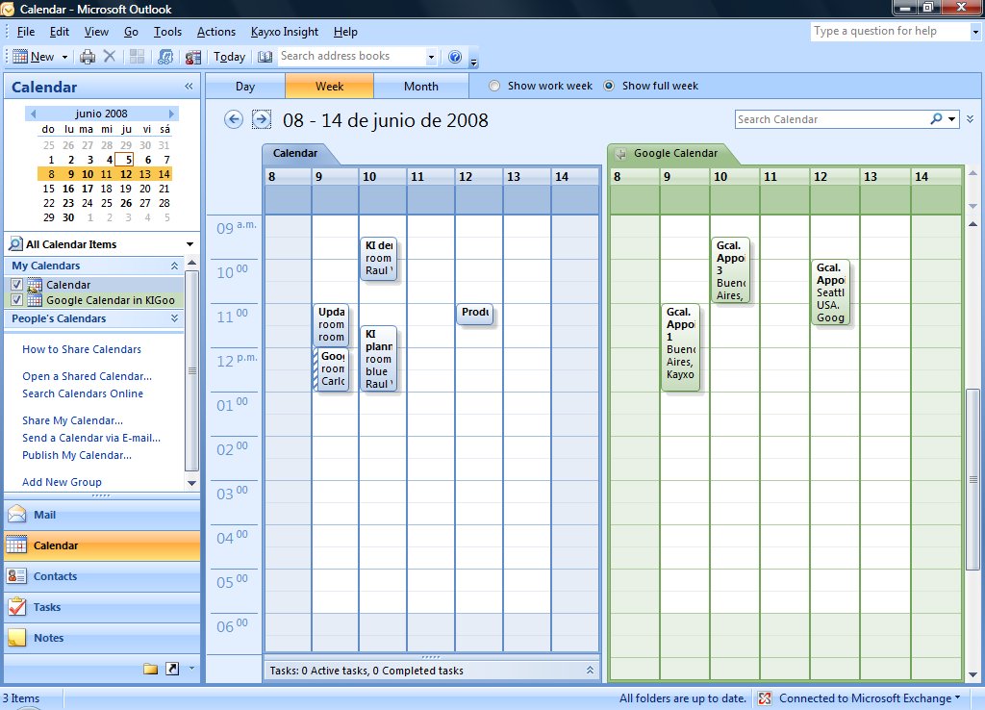The height and width of the screenshot is (710, 985).
Task: Click the Search Calendar field
Action: point(832,119)
